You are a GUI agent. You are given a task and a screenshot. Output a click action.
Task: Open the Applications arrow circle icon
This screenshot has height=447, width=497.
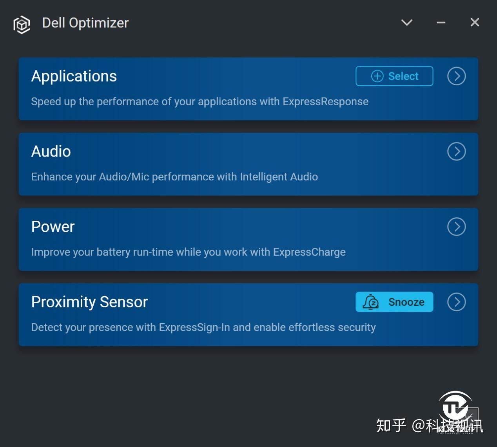point(456,76)
